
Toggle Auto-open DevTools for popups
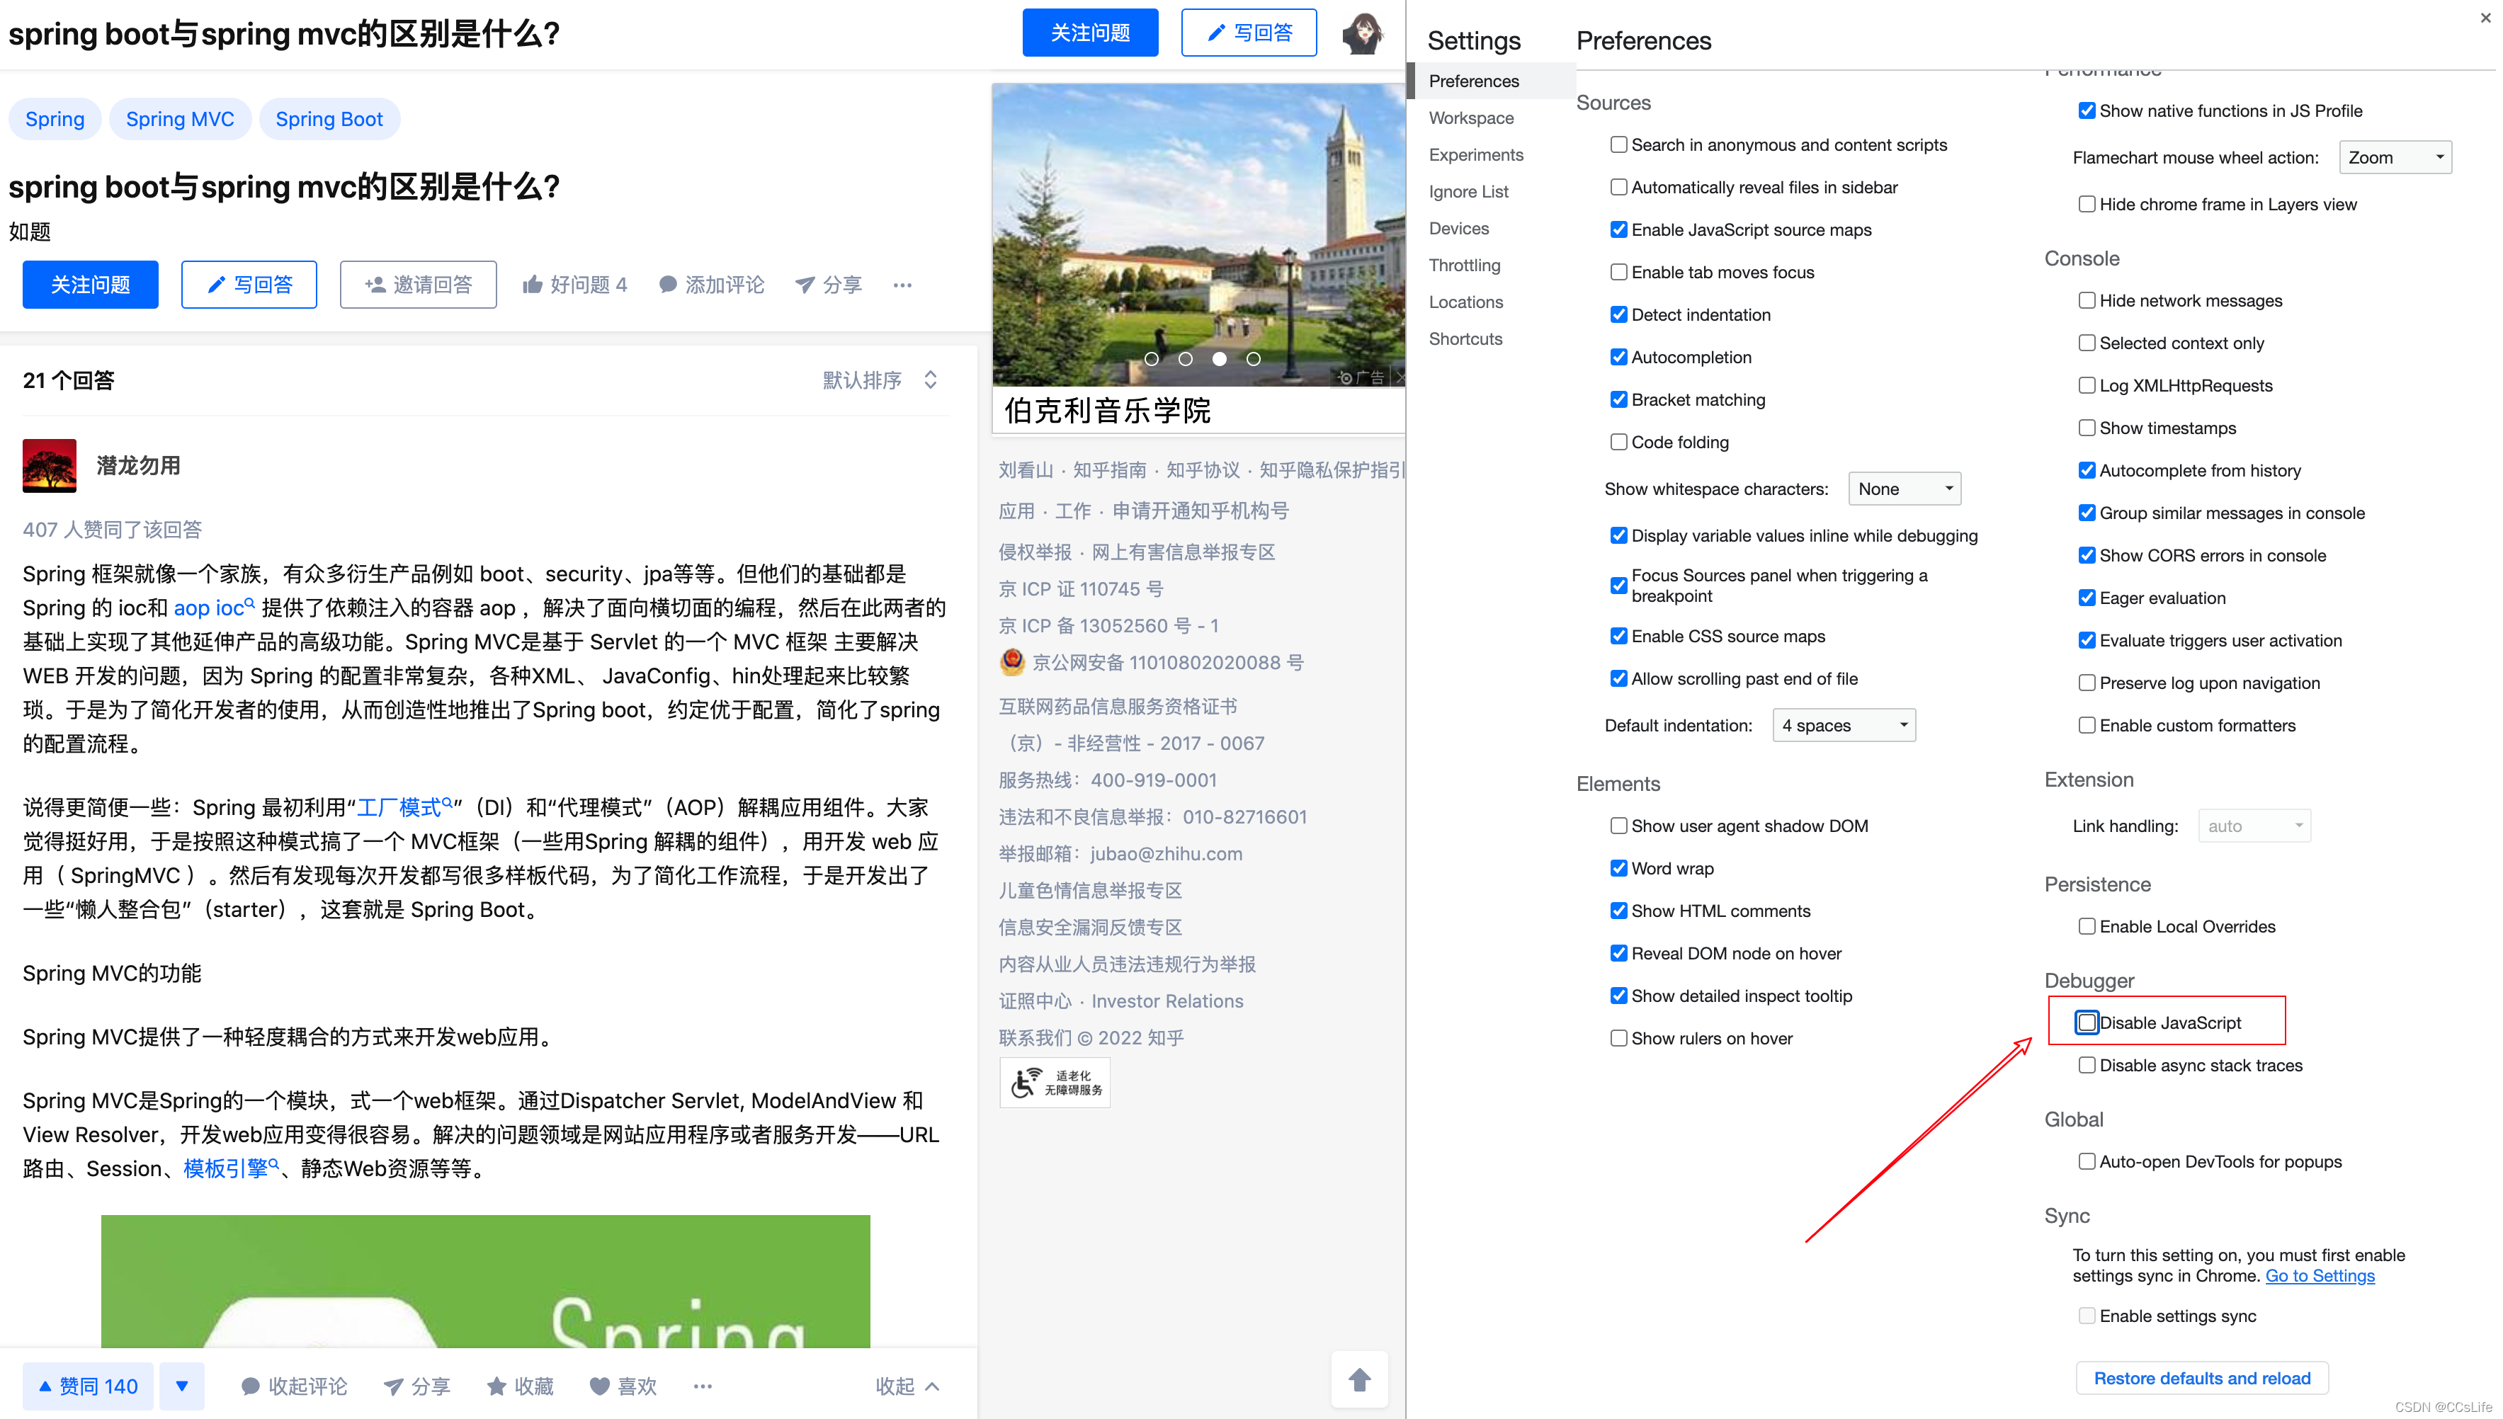2087,1162
